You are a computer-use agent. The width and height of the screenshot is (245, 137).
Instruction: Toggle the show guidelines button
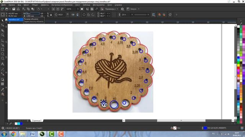[96, 9]
